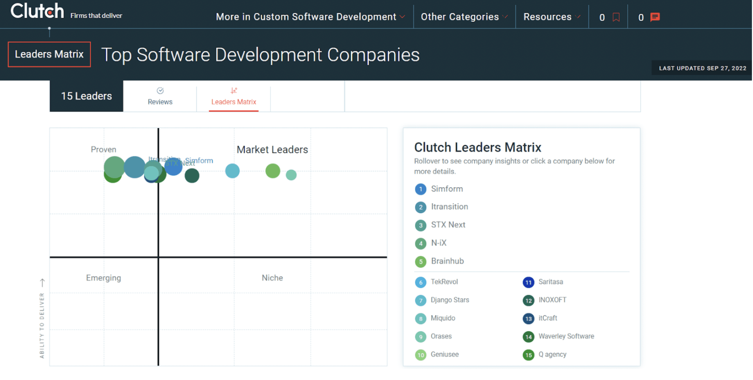Open the Miquido company link
Screen dimensions: 753x380
pos(443,318)
